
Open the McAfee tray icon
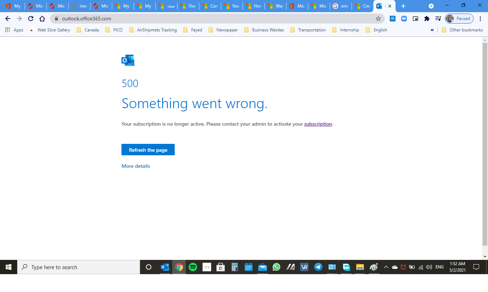[x=403, y=267]
